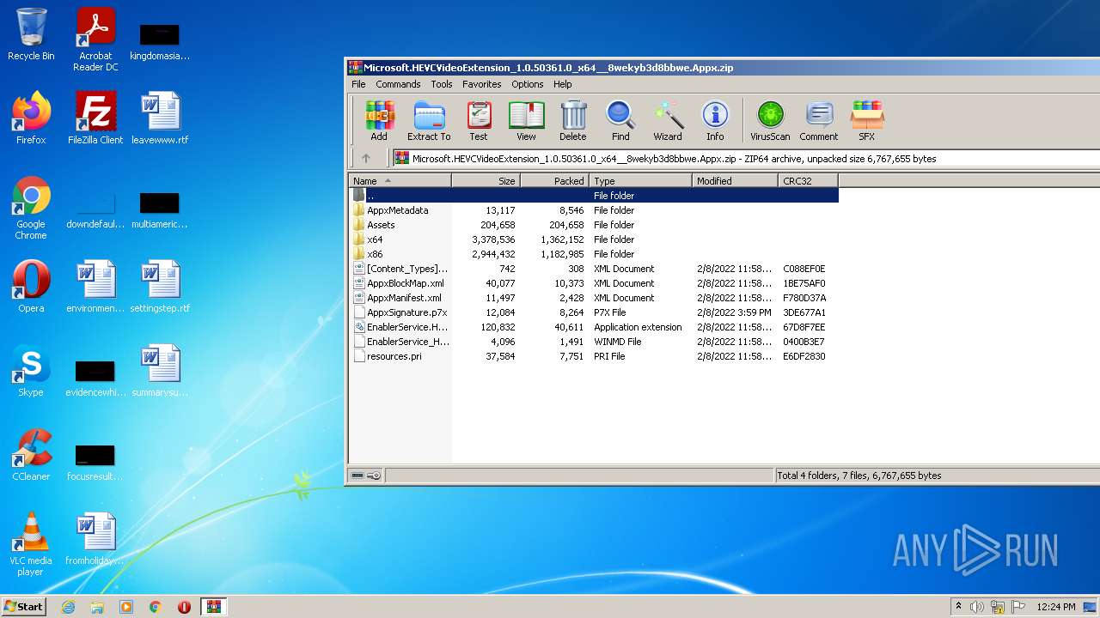
Task: Click the Extract To toolbar icon
Action: [429, 121]
